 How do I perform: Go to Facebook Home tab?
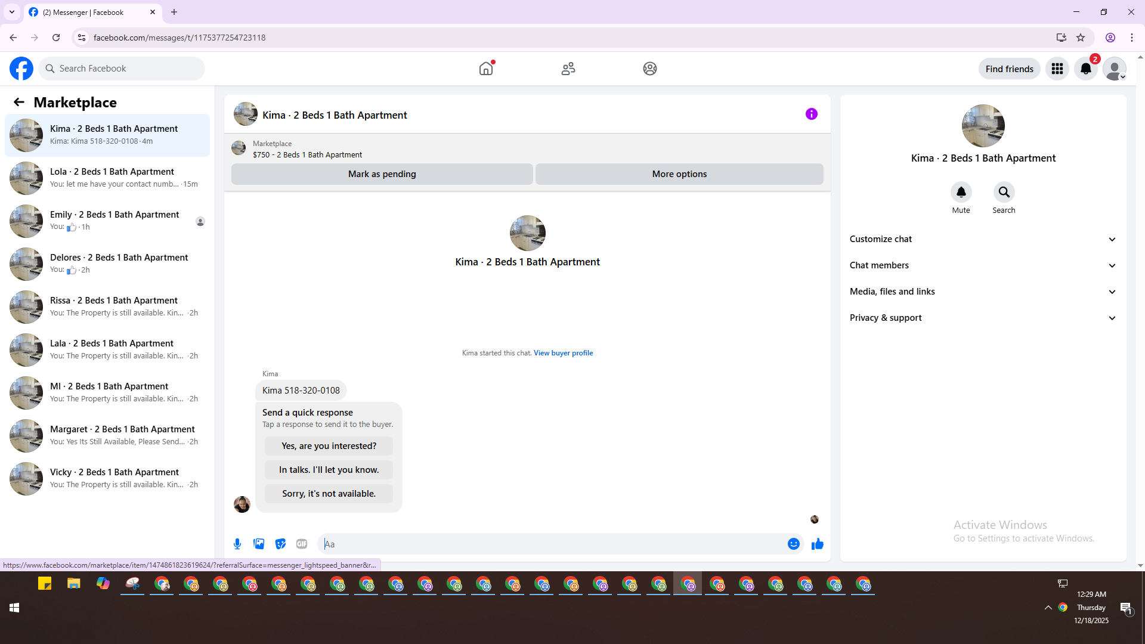tap(486, 69)
